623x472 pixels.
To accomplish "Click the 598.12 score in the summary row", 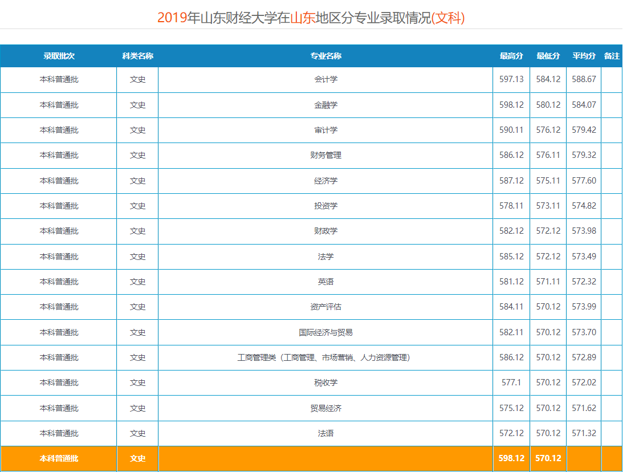I will [x=511, y=458].
